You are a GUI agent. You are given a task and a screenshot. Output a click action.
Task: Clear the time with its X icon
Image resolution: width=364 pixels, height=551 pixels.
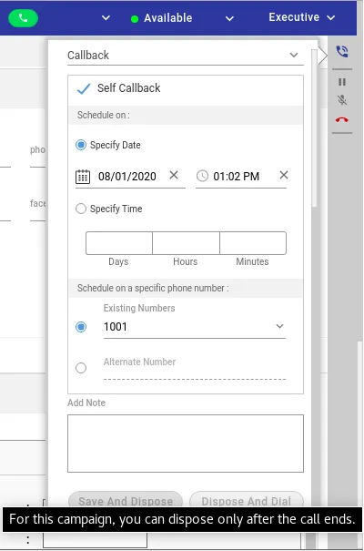pyautogui.click(x=284, y=175)
